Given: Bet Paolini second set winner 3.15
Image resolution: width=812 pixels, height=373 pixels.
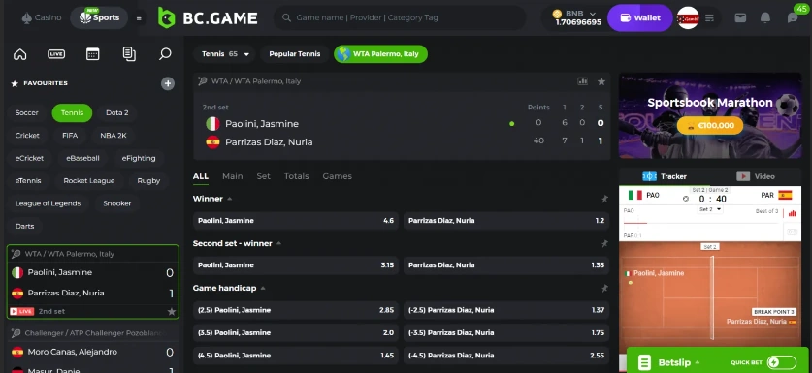Looking at the screenshot, I should click(x=296, y=265).
